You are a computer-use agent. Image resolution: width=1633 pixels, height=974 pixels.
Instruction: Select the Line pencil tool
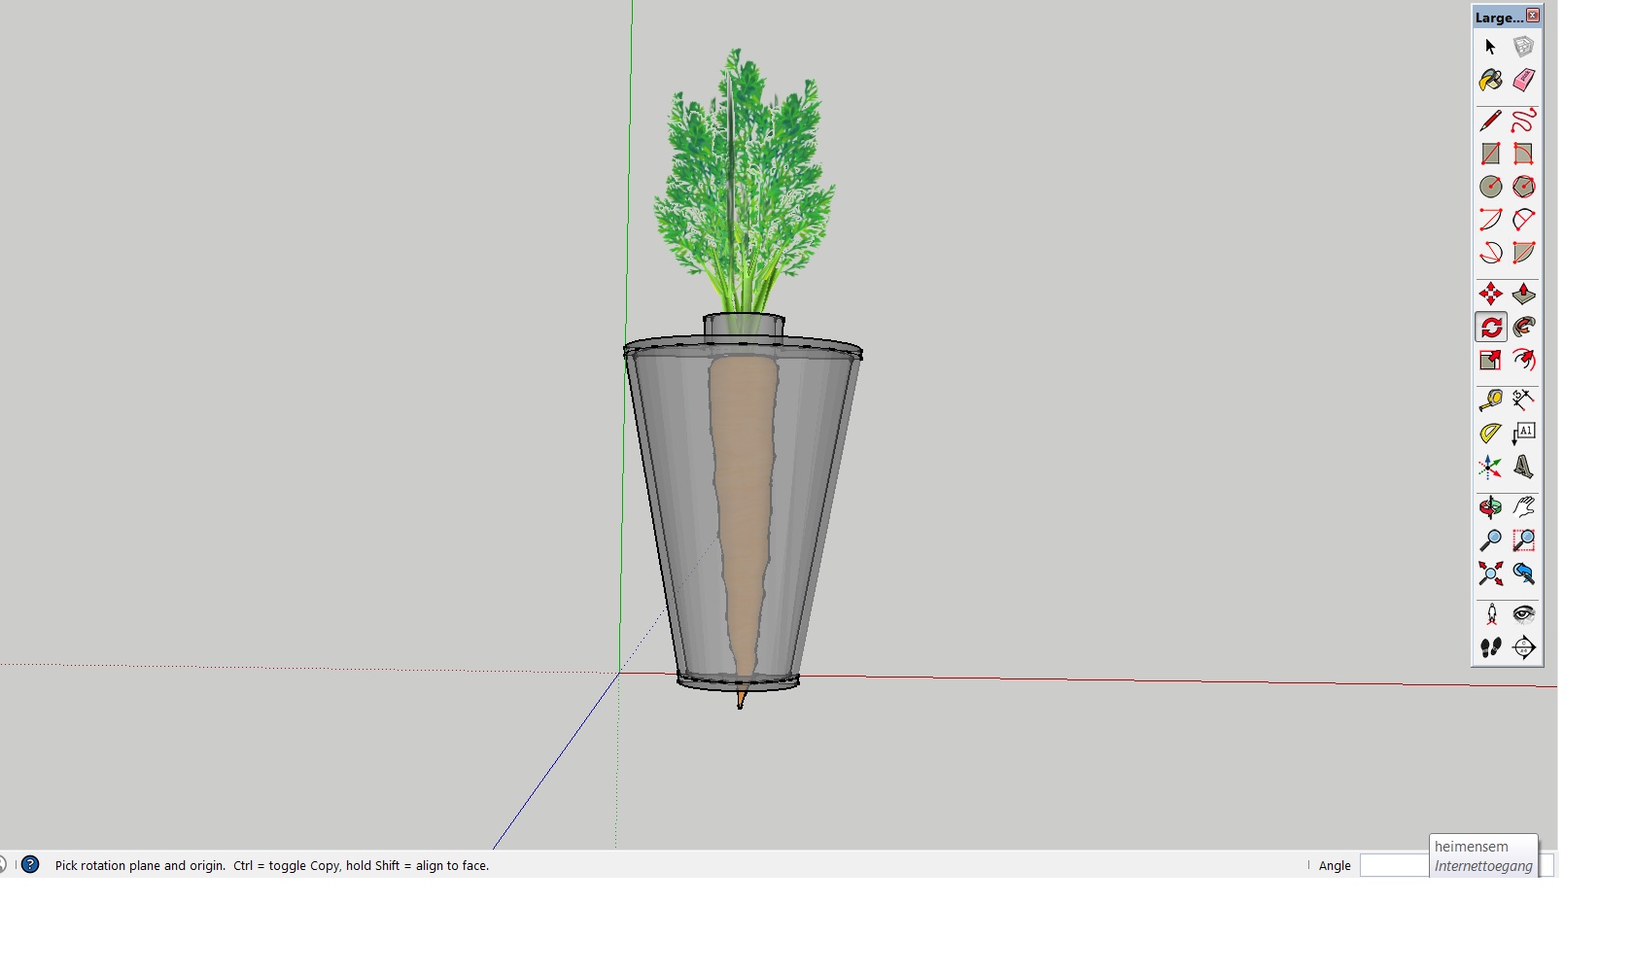(x=1490, y=121)
